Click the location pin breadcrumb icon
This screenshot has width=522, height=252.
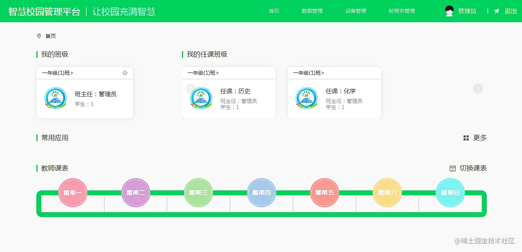(x=39, y=36)
